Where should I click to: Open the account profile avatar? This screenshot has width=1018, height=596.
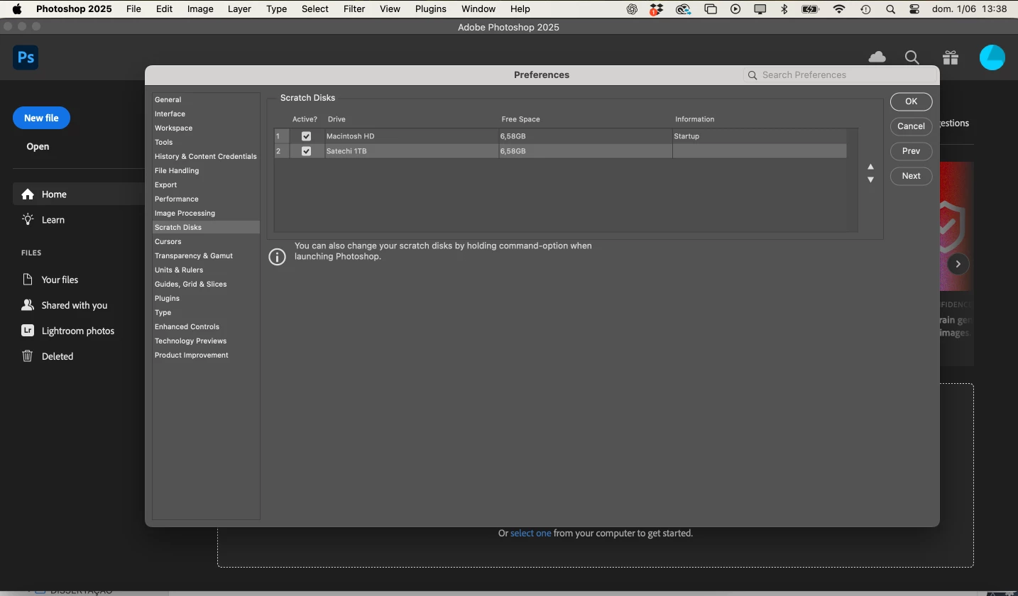[992, 57]
